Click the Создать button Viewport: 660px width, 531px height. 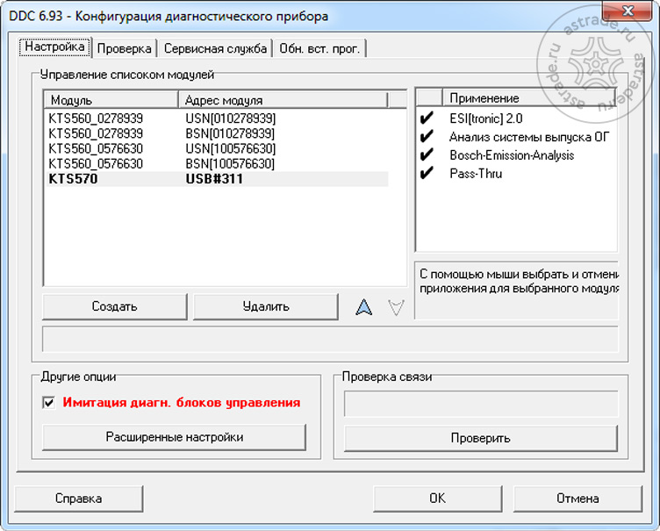pyautogui.click(x=114, y=306)
